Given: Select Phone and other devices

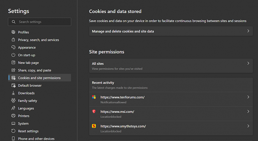Looking at the screenshot, I should 40,139.
